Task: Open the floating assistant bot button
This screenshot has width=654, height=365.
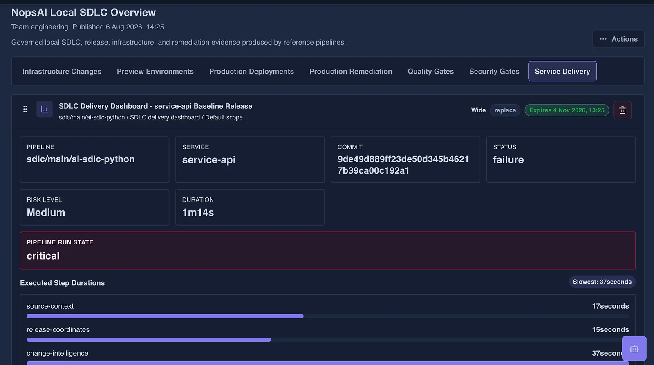Action: tap(634, 348)
